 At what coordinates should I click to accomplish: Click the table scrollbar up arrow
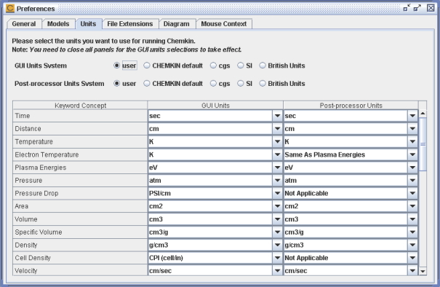coord(423,114)
